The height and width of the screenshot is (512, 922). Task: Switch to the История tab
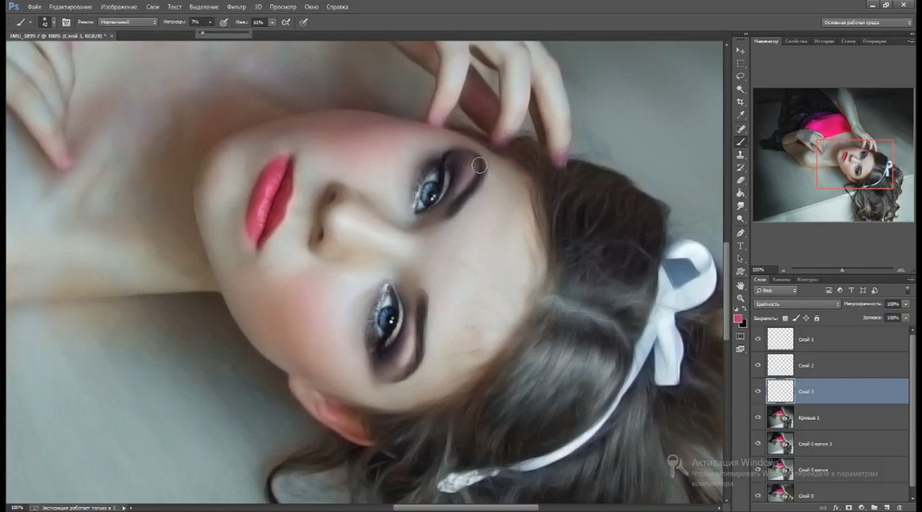(x=824, y=41)
